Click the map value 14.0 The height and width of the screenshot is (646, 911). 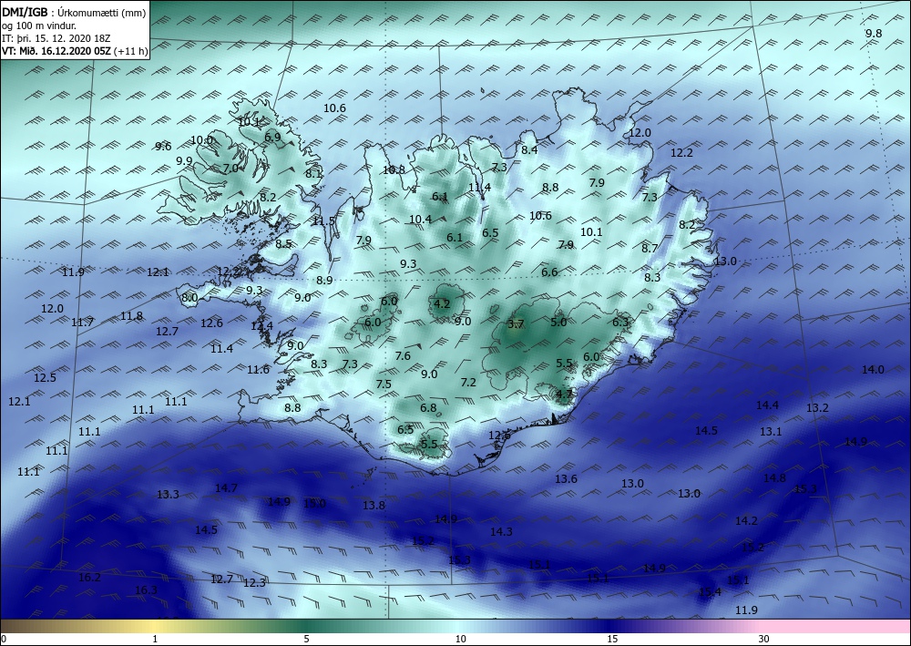[x=873, y=370]
